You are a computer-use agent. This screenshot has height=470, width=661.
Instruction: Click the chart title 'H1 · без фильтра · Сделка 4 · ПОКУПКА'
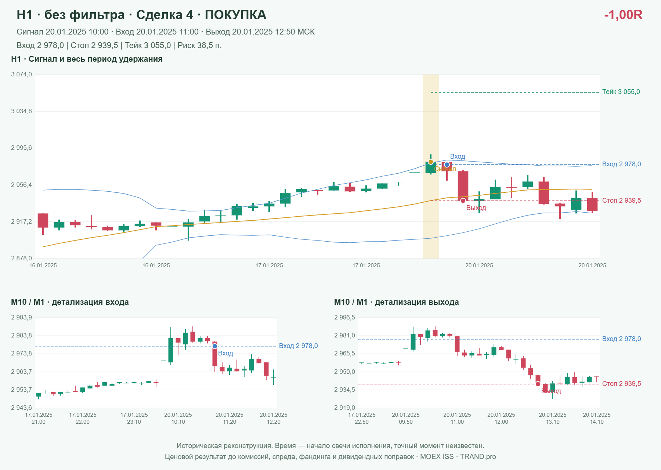pyautogui.click(x=141, y=15)
